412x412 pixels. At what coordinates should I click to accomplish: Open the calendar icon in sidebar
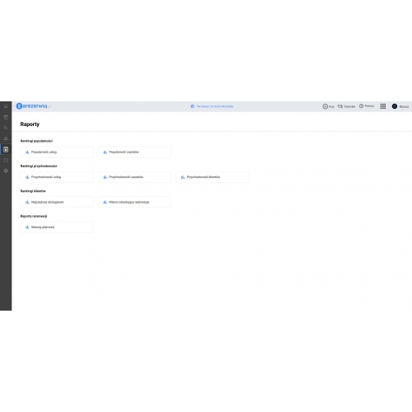[6, 117]
